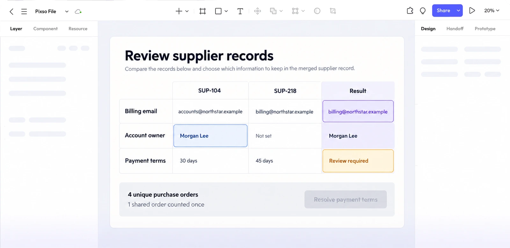Expand the shape tool options chevron
The height and width of the screenshot is (248, 510).
[226, 11]
